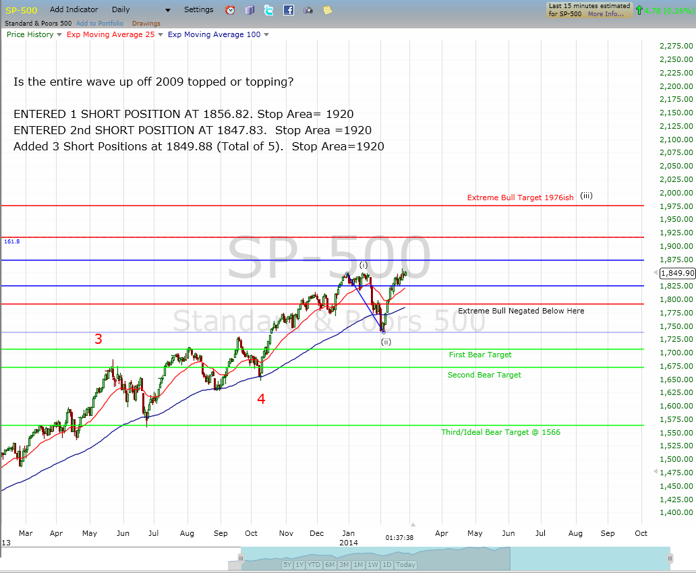Select the ENTERED 1 SHORT POSITION AT 1856.82 note

(x=183, y=114)
